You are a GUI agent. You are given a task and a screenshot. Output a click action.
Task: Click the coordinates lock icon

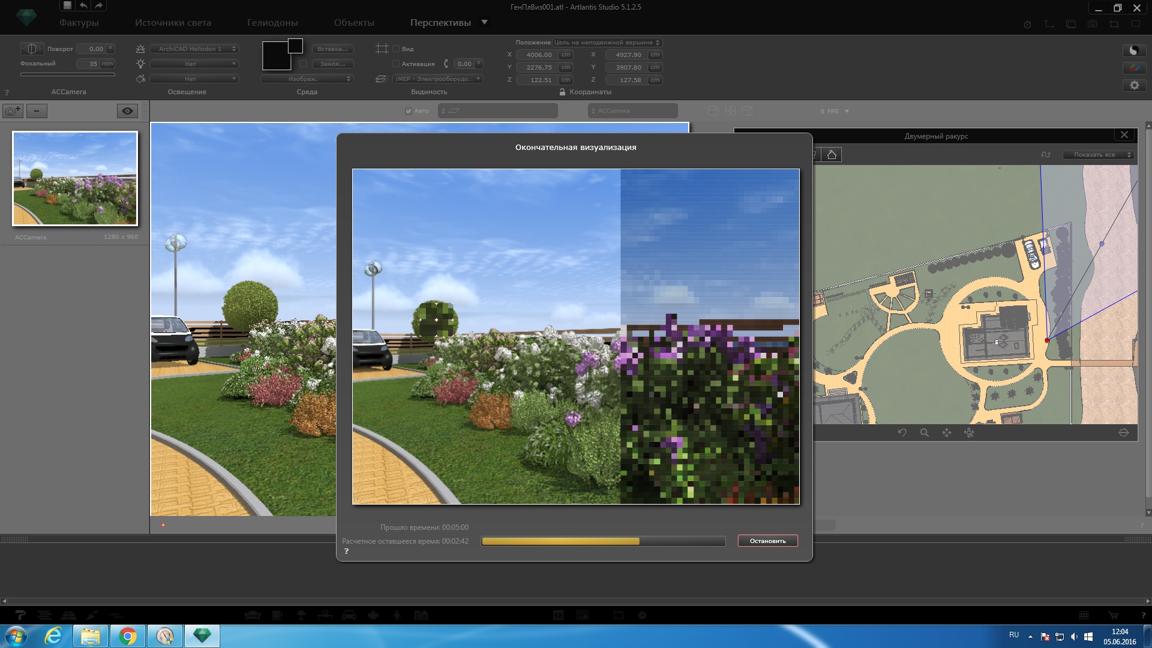(x=562, y=92)
